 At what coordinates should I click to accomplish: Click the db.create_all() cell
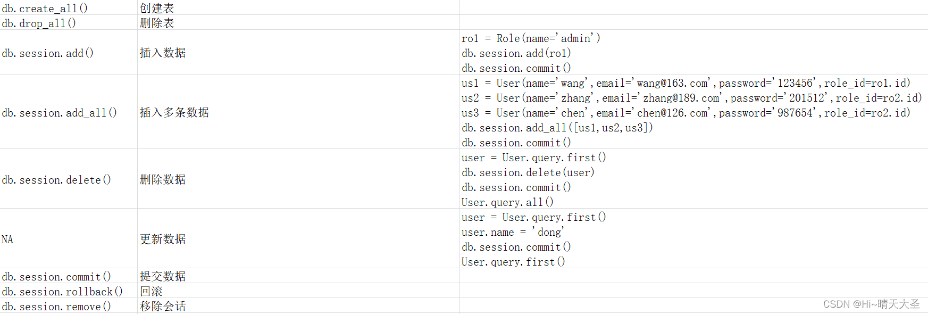[x=45, y=9]
